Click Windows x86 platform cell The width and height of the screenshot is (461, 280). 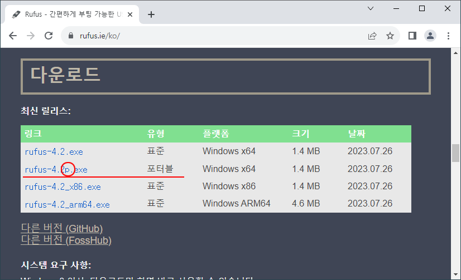[x=229, y=186]
